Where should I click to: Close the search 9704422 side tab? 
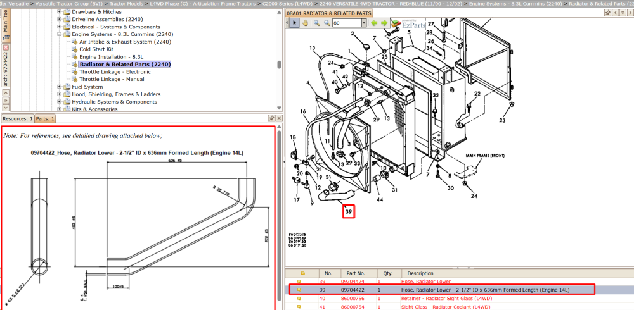point(6,47)
